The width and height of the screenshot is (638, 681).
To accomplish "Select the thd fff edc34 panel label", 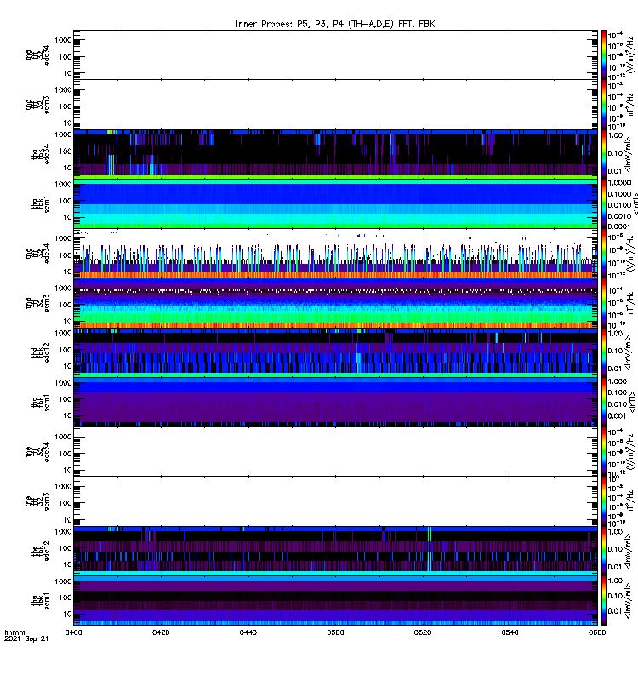I will tap(37, 254).
